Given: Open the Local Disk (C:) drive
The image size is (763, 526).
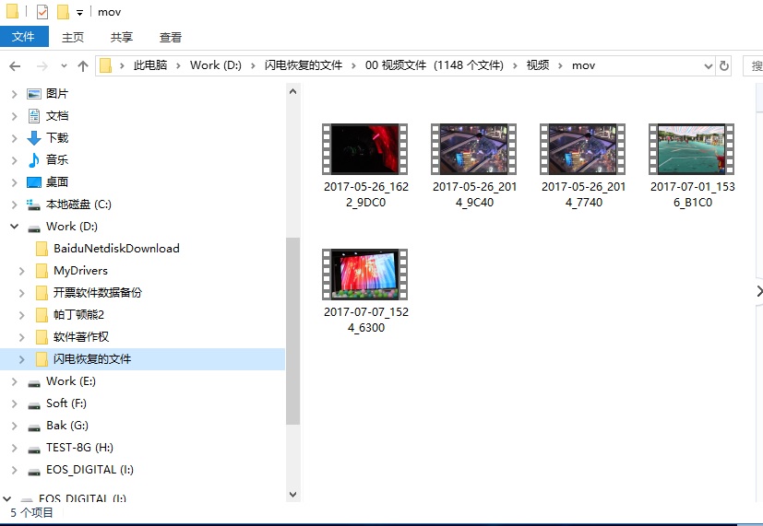Looking at the screenshot, I should point(77,205).
